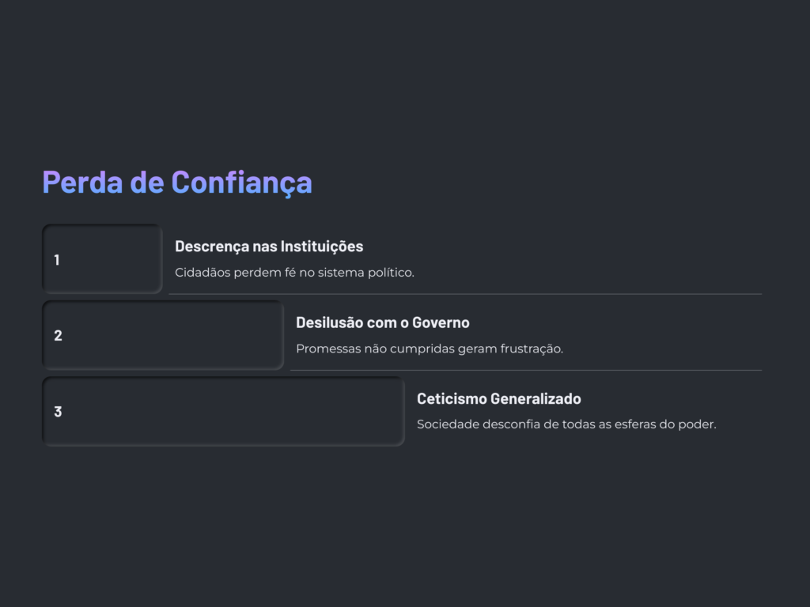
Task: Select the box numbered 2
Action: [163, 335]
